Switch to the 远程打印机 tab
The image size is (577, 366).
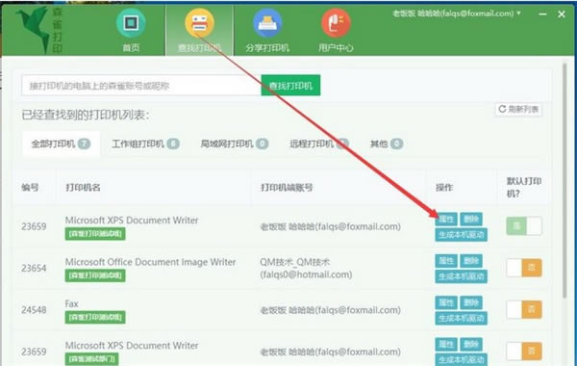pyautogui.click(x=318, y=144)
